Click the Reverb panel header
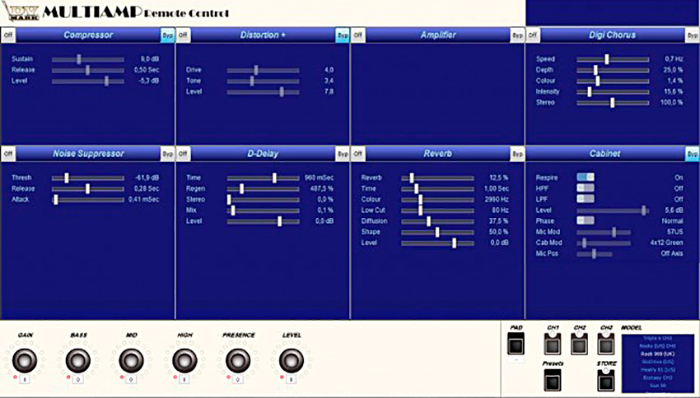 click(x=437, y=153)
